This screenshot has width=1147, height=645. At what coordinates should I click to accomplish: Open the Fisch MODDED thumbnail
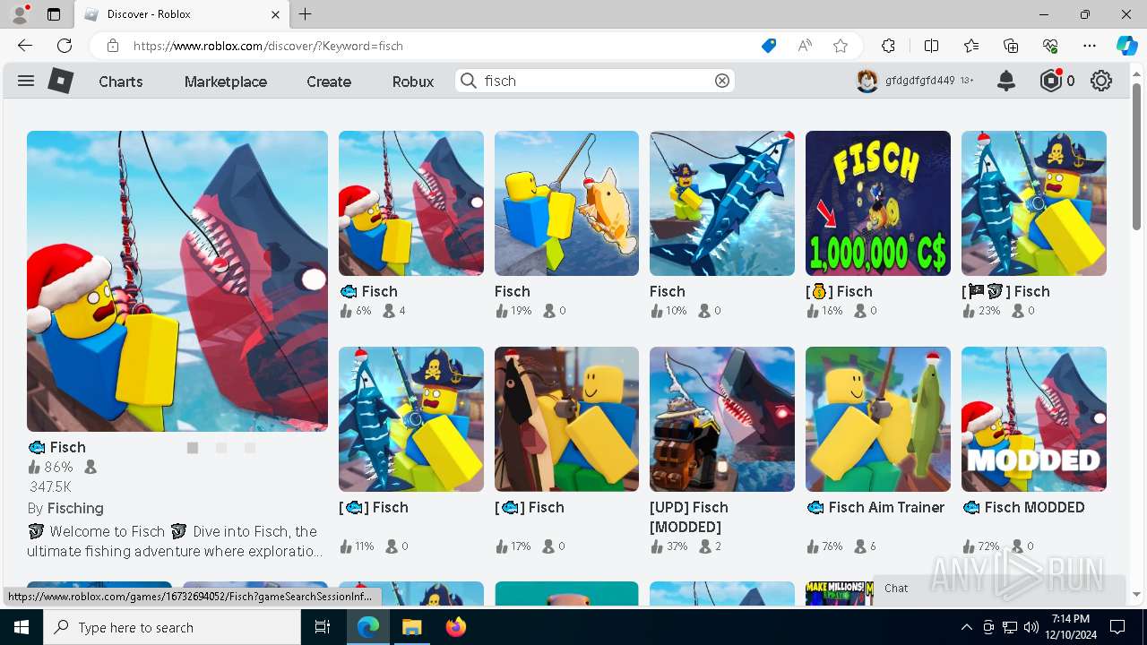[1034, 419]
